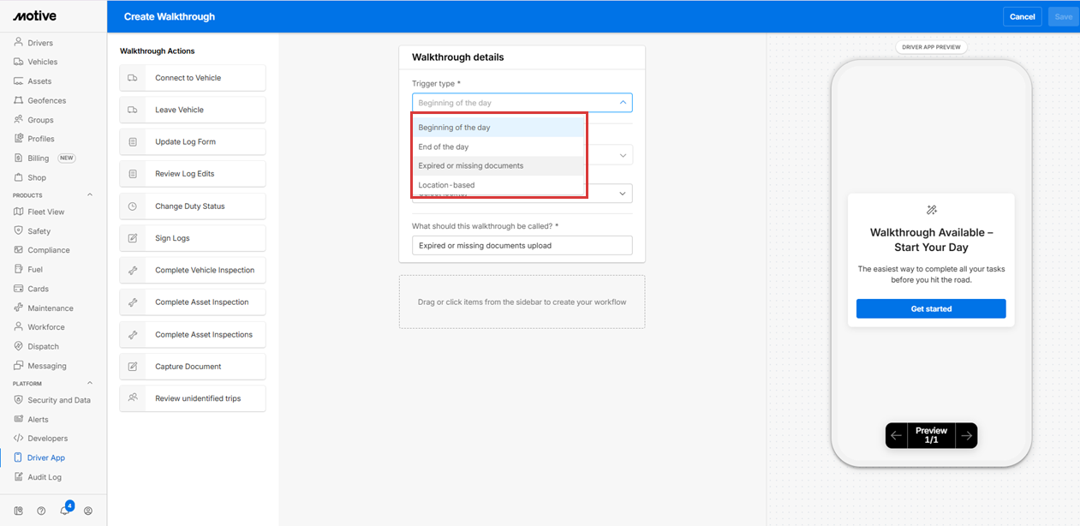Add Complete Asset Inspection action

pyautogui.click(x=193, y=302)
